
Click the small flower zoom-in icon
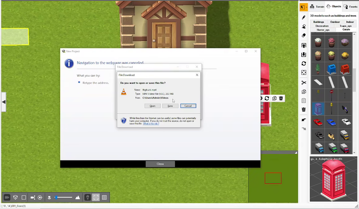coord(49,198)
